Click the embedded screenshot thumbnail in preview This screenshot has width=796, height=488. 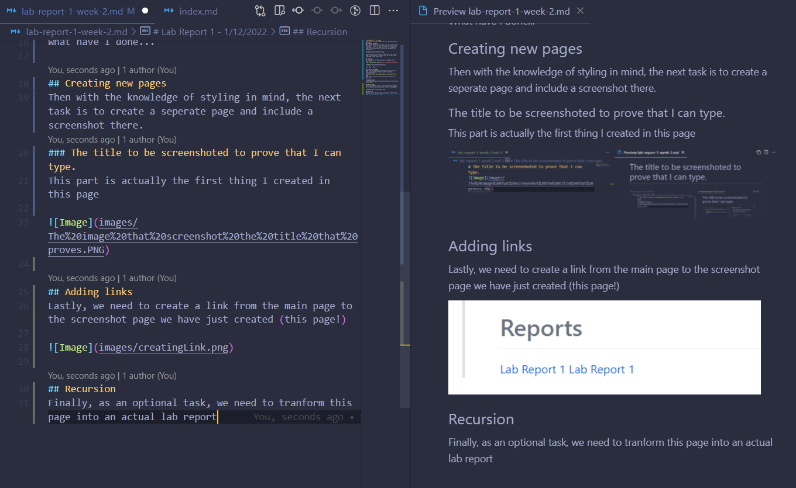coord(612,184)
